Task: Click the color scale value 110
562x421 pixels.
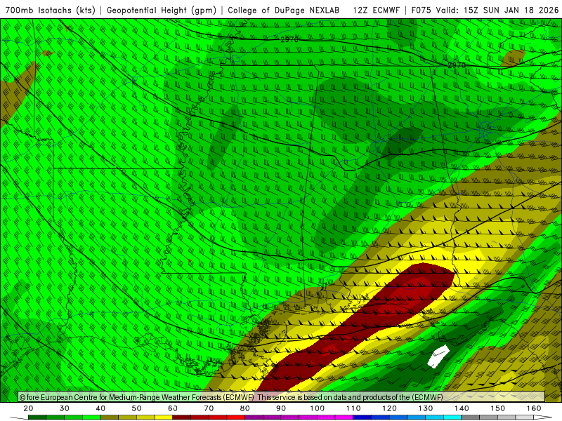Action: click(353, 408)
